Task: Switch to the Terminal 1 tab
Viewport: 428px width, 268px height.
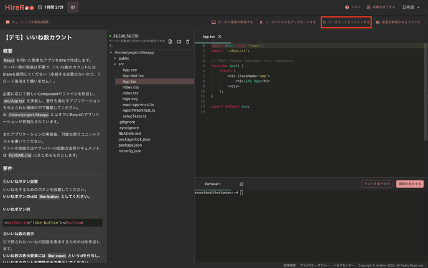Action: pos(212,184)
